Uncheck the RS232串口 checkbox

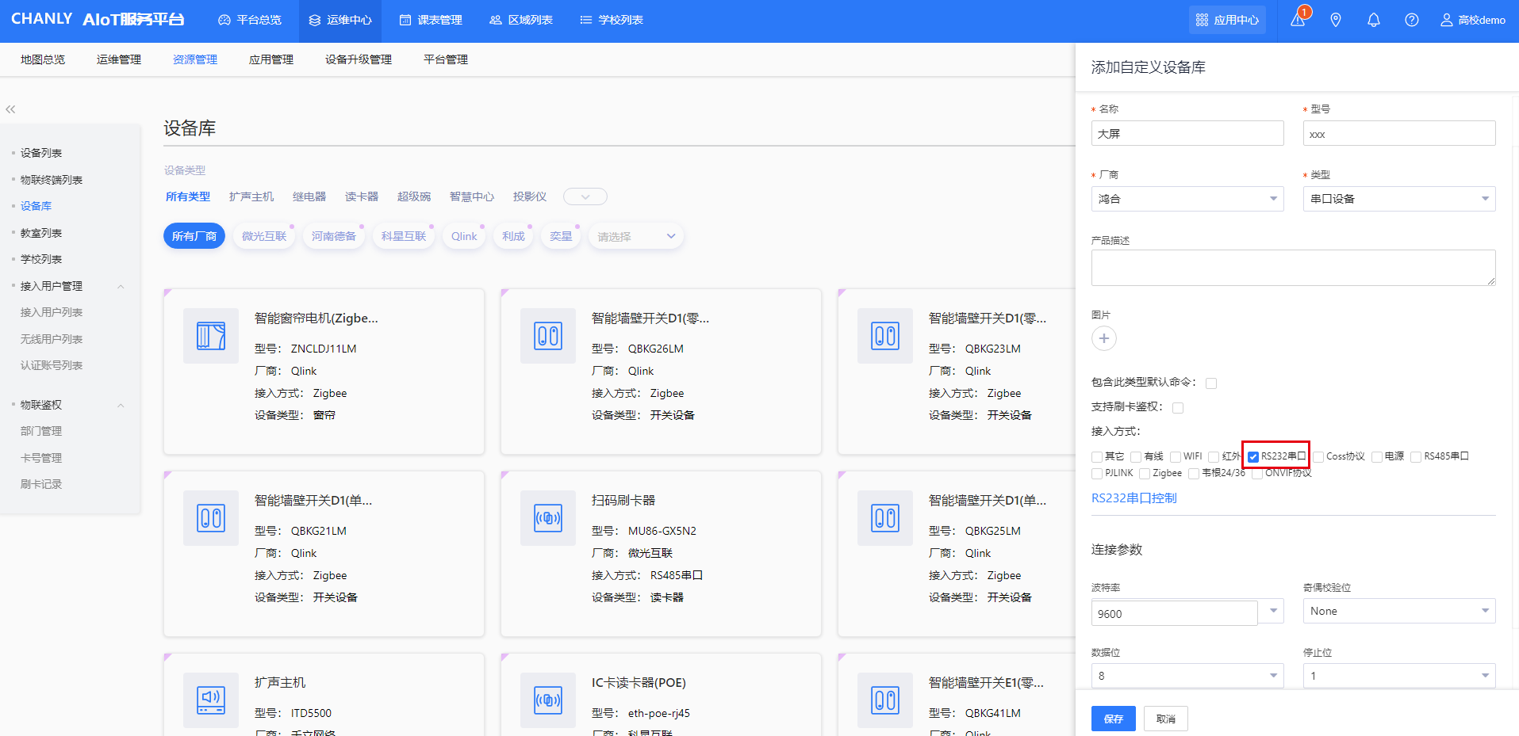(x=1253, y=457)
